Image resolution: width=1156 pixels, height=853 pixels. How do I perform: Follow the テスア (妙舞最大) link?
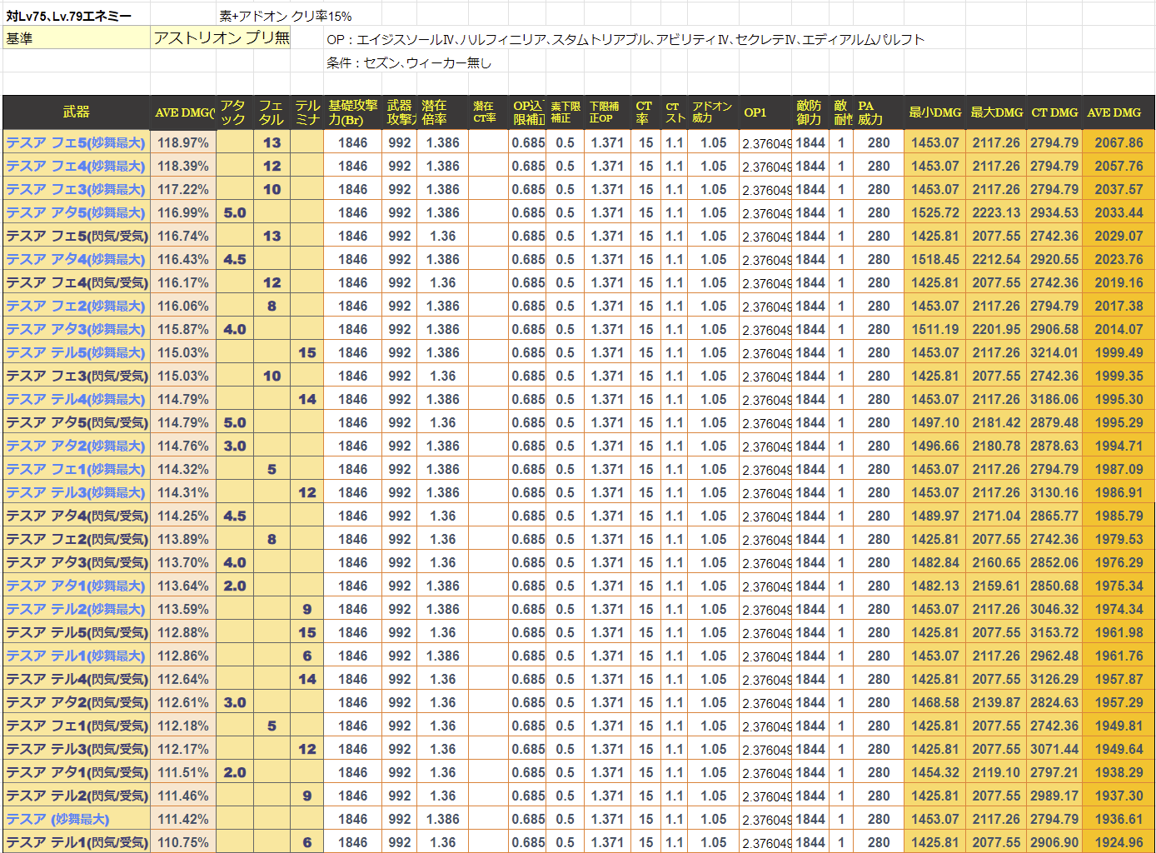tap(58, 819)
